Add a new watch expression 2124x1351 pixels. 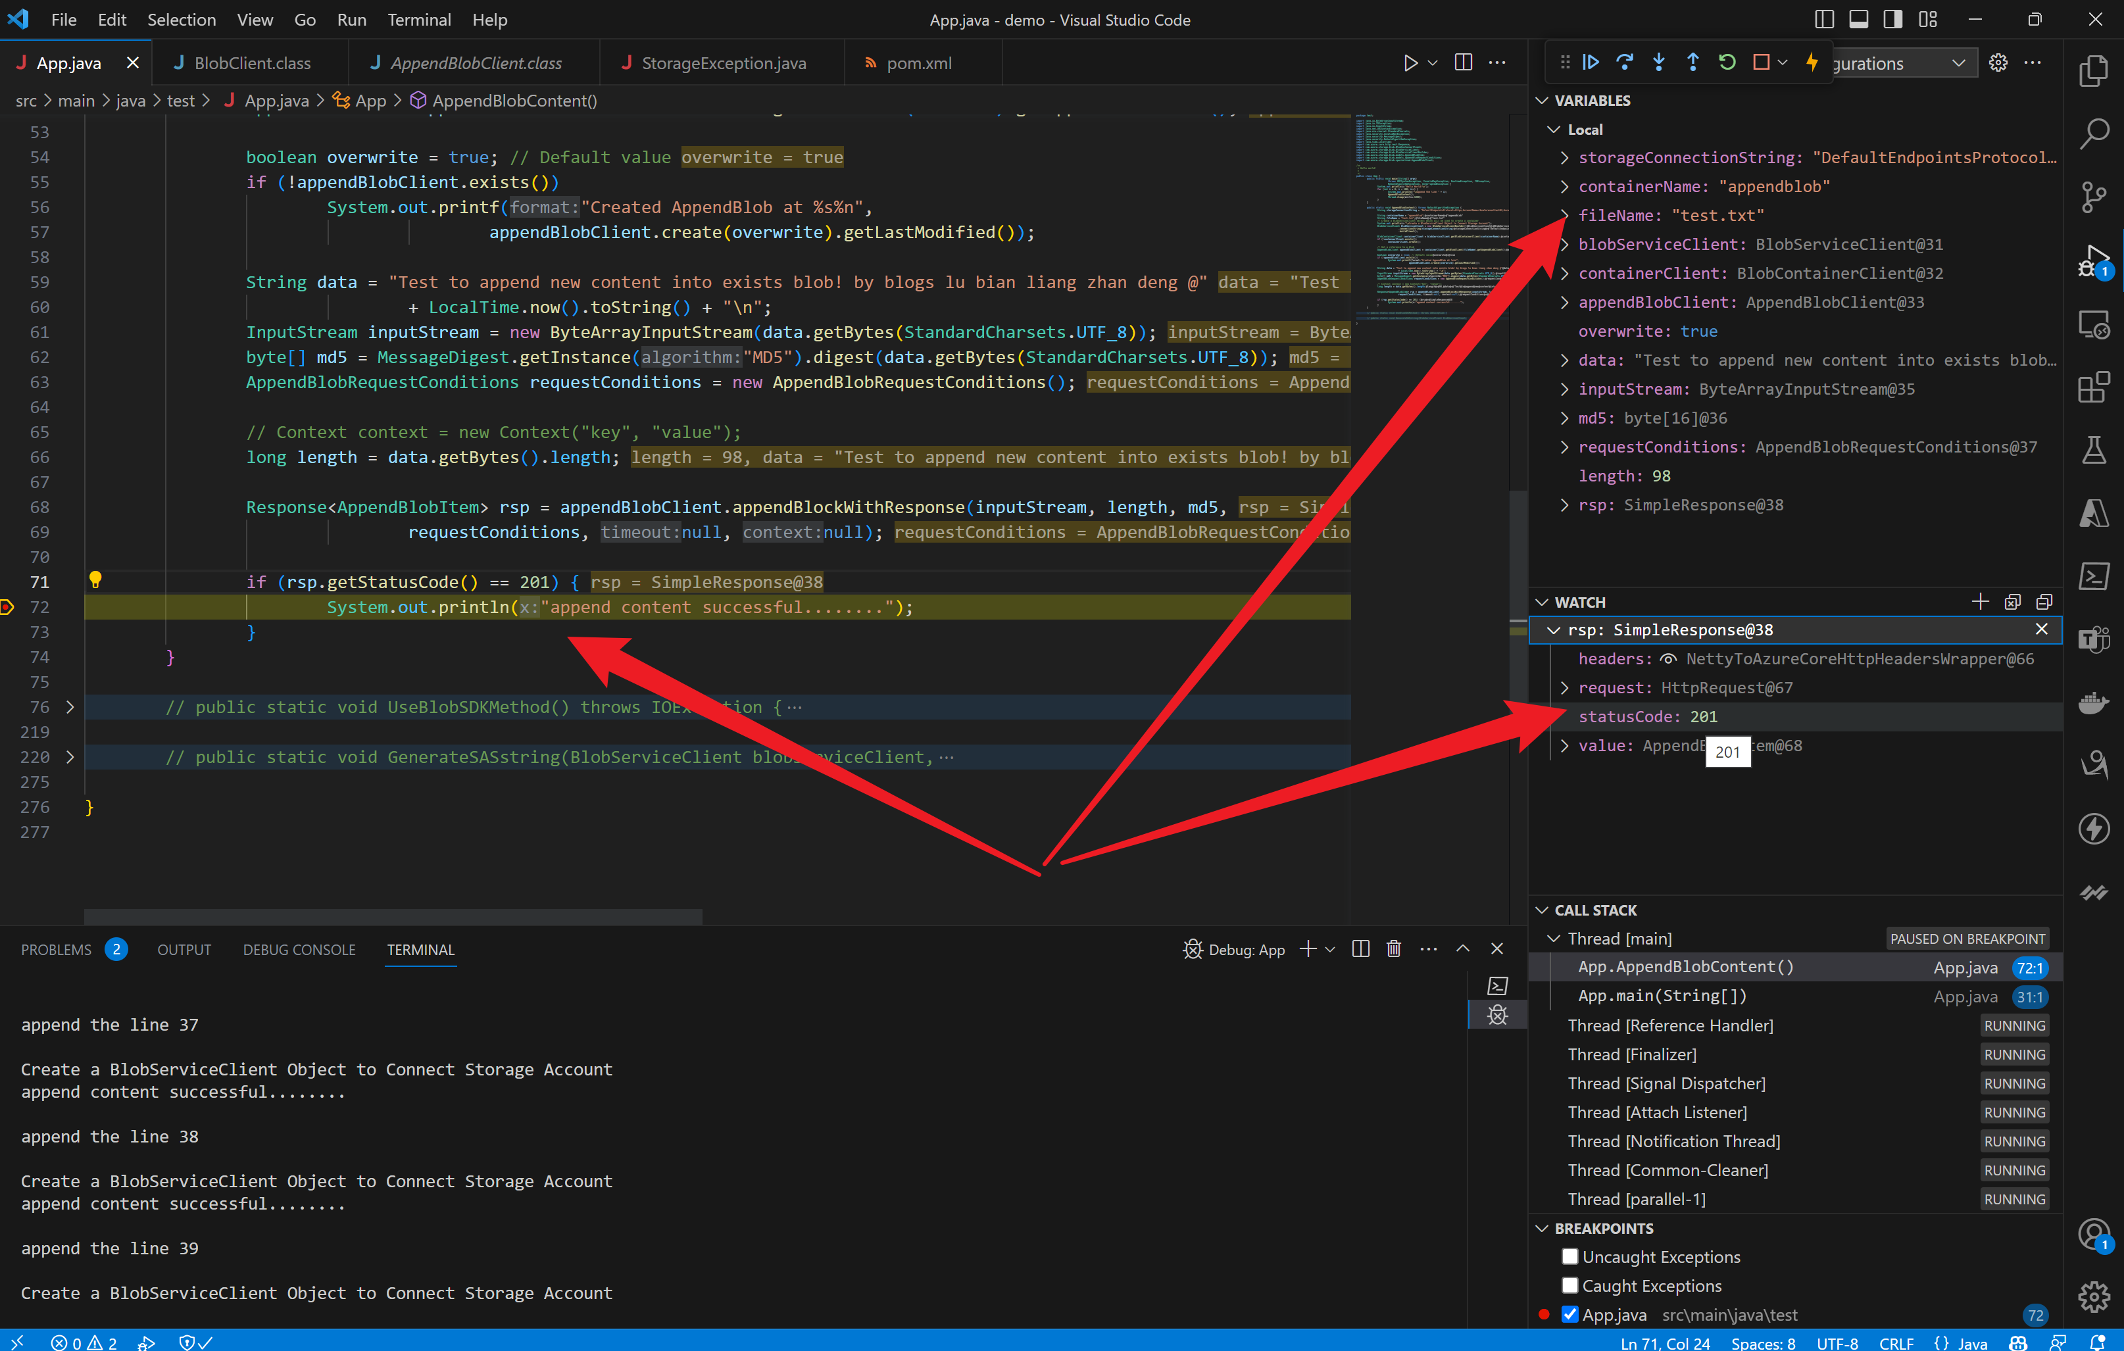point(1980,601)
